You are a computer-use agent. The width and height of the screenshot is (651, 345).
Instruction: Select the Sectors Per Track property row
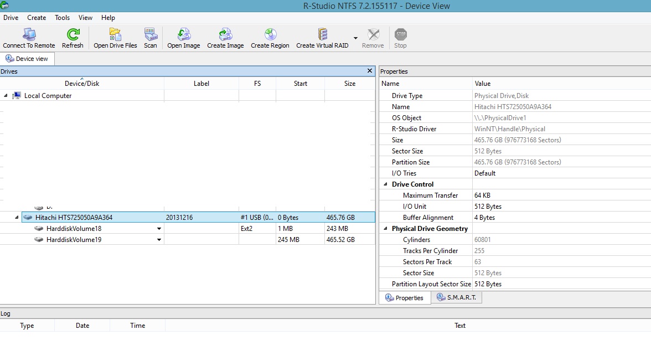pyautogui.click(x=515, y=262)
